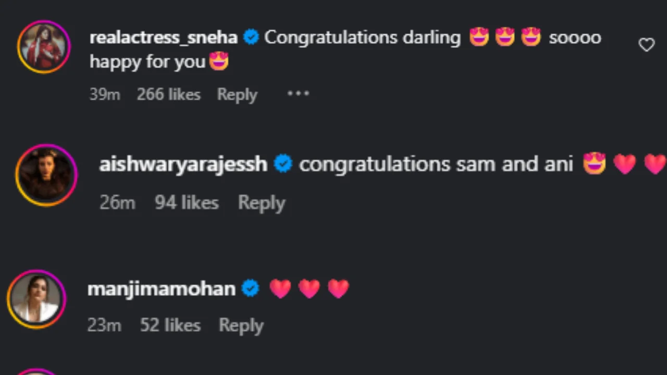
Task: Open the username aishwaryarajessh
Action: click(x=182, y=164)
